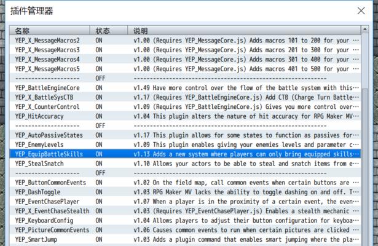This screenshot has width=378, height=246.
Task: Select the YEP_SmartJump plugin row
Action: tap(185, 239)
